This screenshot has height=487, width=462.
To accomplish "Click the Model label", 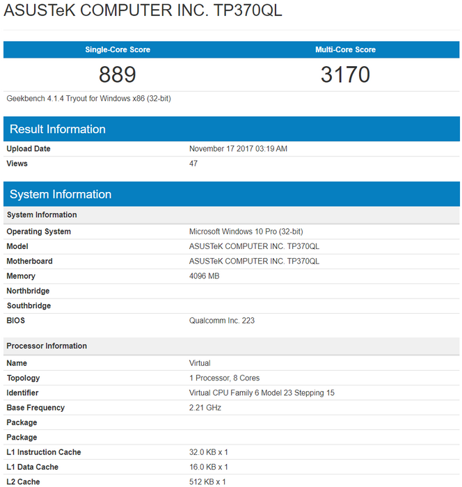I will (x=17, y=246).
